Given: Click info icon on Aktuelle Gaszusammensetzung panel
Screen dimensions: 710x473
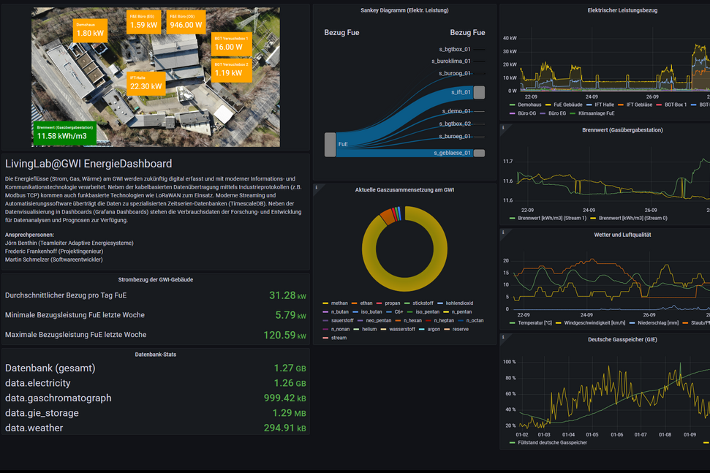Looking at the screenshot, I should tap(316, 188).
